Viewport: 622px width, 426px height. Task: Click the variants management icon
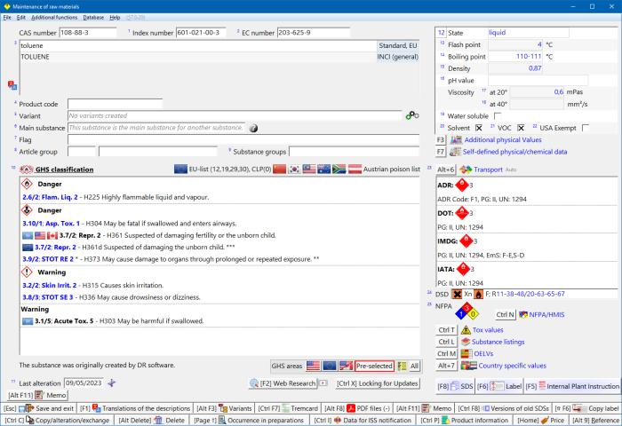[x=412, y=115]
